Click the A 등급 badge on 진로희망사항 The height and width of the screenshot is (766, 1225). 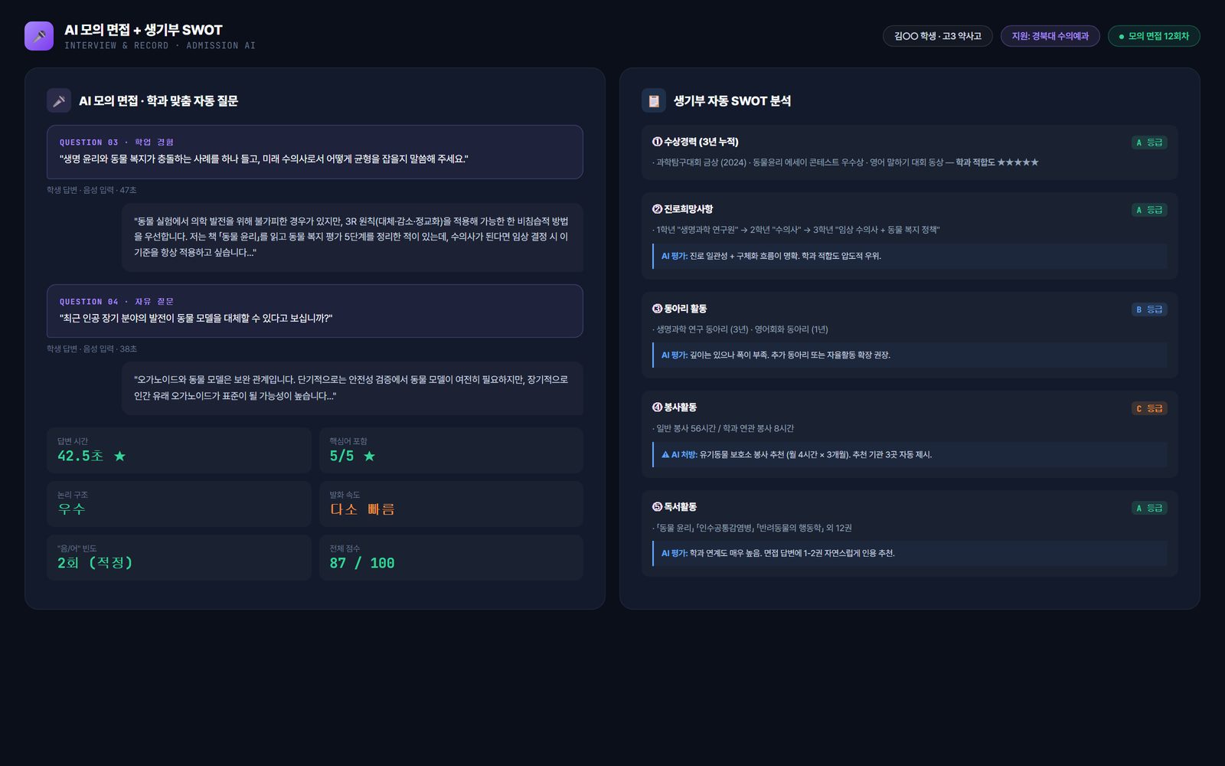pos(1149,210)
